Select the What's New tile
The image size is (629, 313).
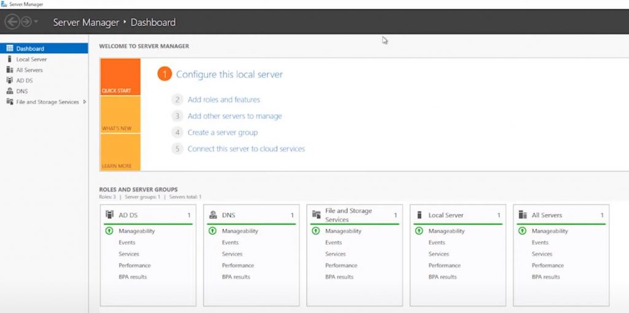tap(120, 115)
